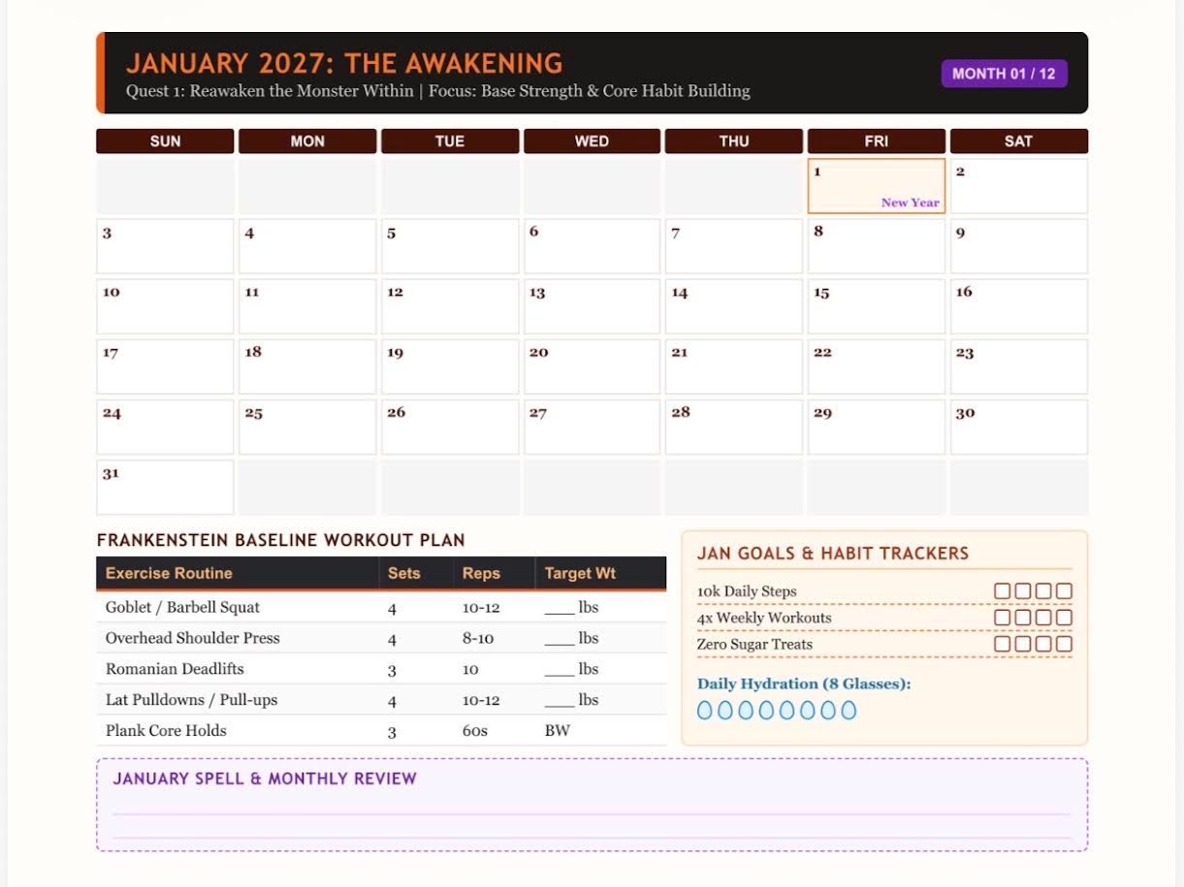Click the Exercise Routine column header
The image size is (1184, 887).
click(x=237, y=573)
